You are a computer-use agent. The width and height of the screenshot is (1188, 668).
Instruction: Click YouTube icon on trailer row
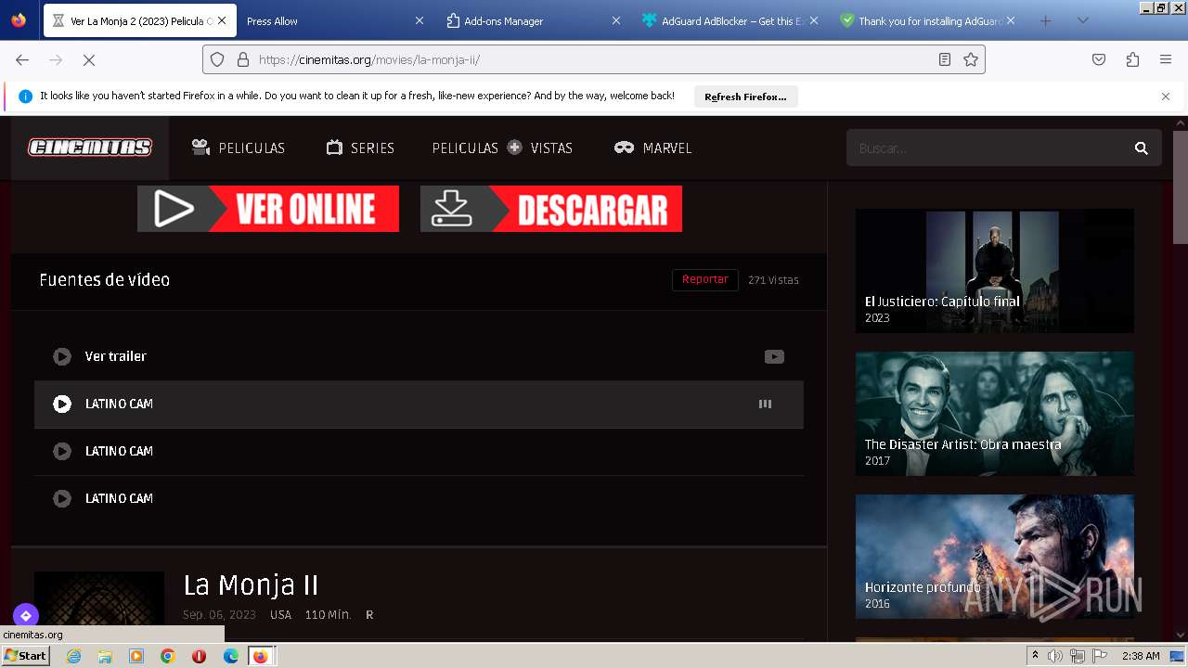pos(774,356)
